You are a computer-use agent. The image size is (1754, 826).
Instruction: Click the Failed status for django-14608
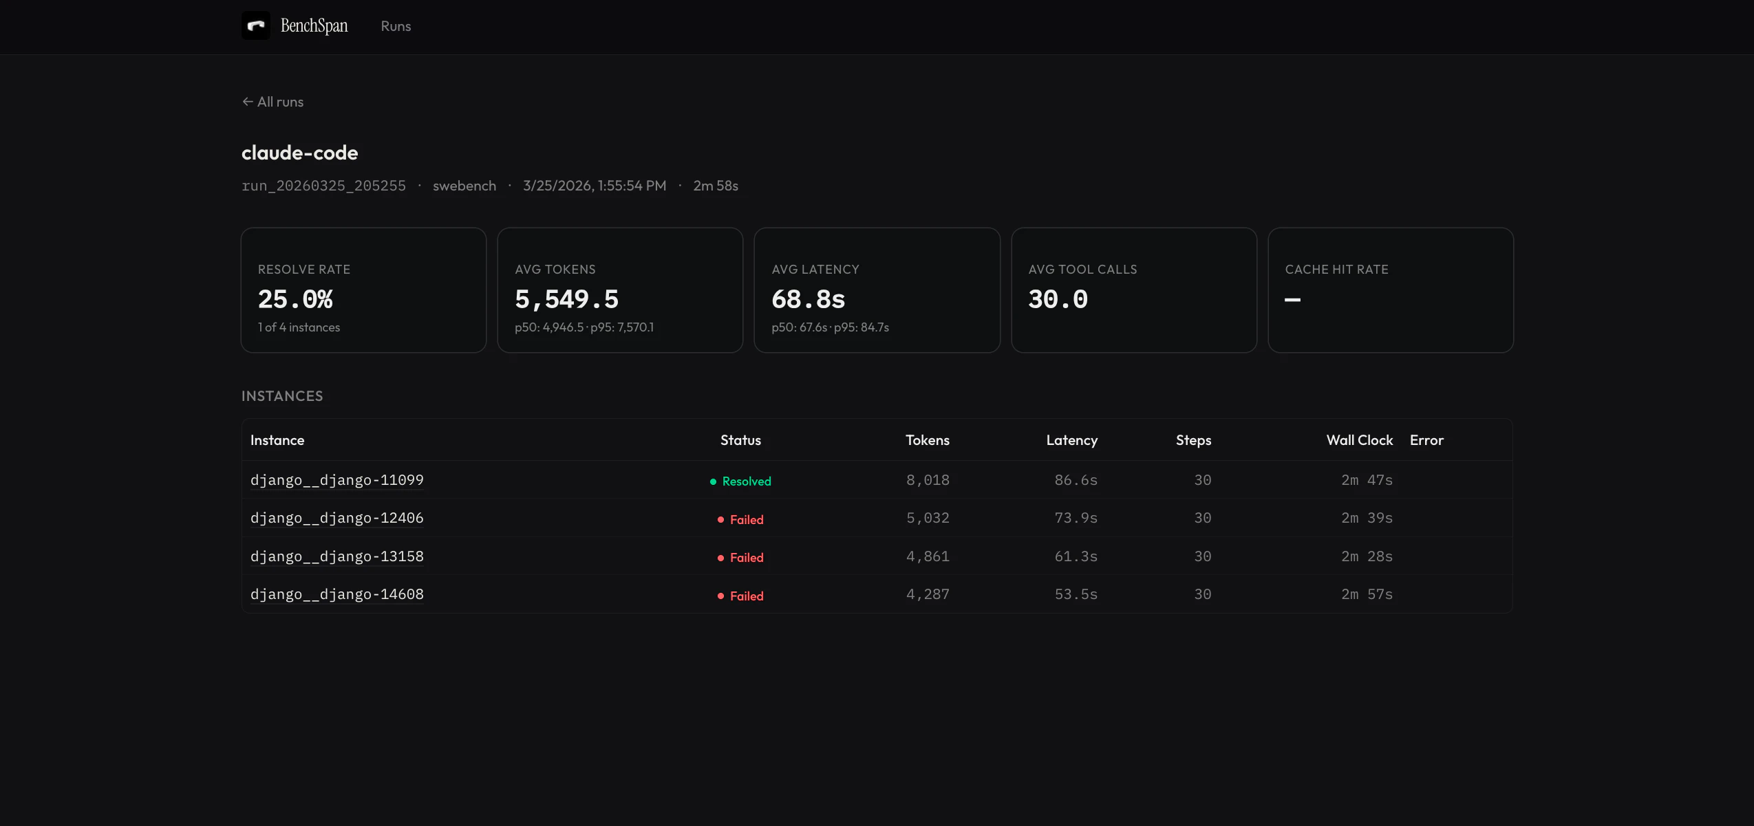pyautogui.click(x=740, y=596)
